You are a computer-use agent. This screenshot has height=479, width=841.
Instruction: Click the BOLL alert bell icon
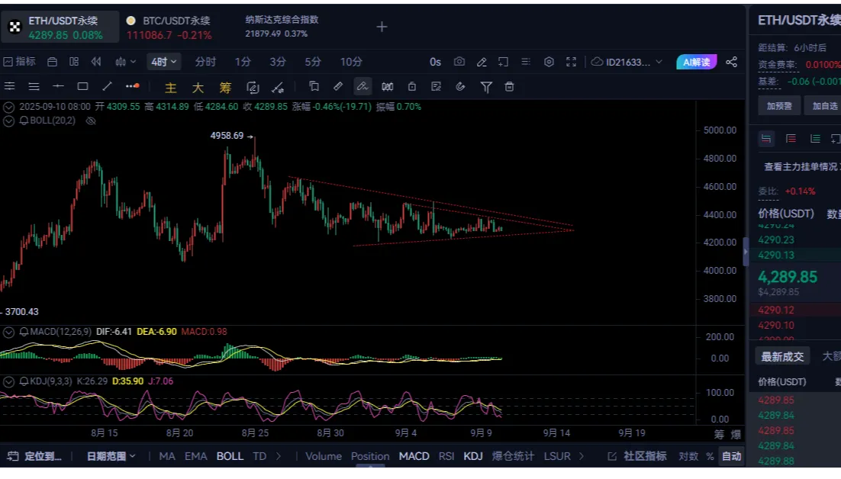[x=24, y=121]
